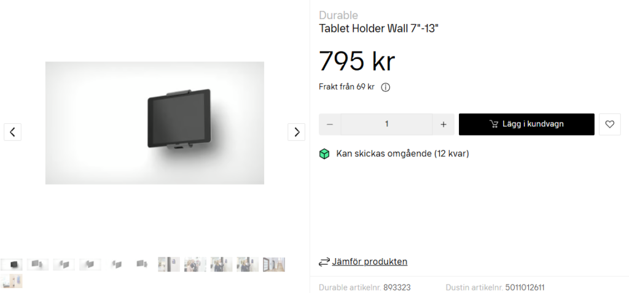Click the compare arrows icon
The image size is (629, 293).
point(324,262)
